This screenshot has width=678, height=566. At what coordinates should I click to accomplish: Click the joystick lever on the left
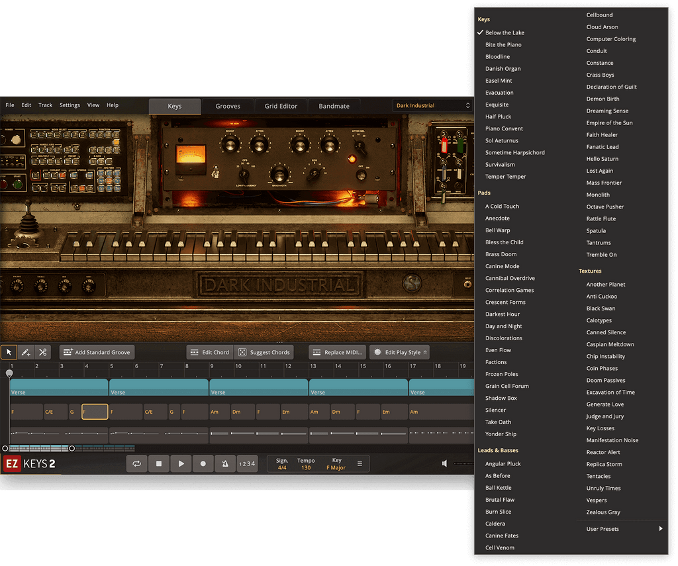28,222
